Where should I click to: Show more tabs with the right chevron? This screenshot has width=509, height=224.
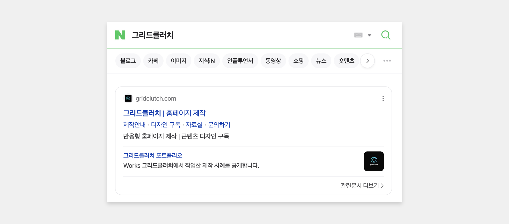pyautogui.click(x=367, y=61)
